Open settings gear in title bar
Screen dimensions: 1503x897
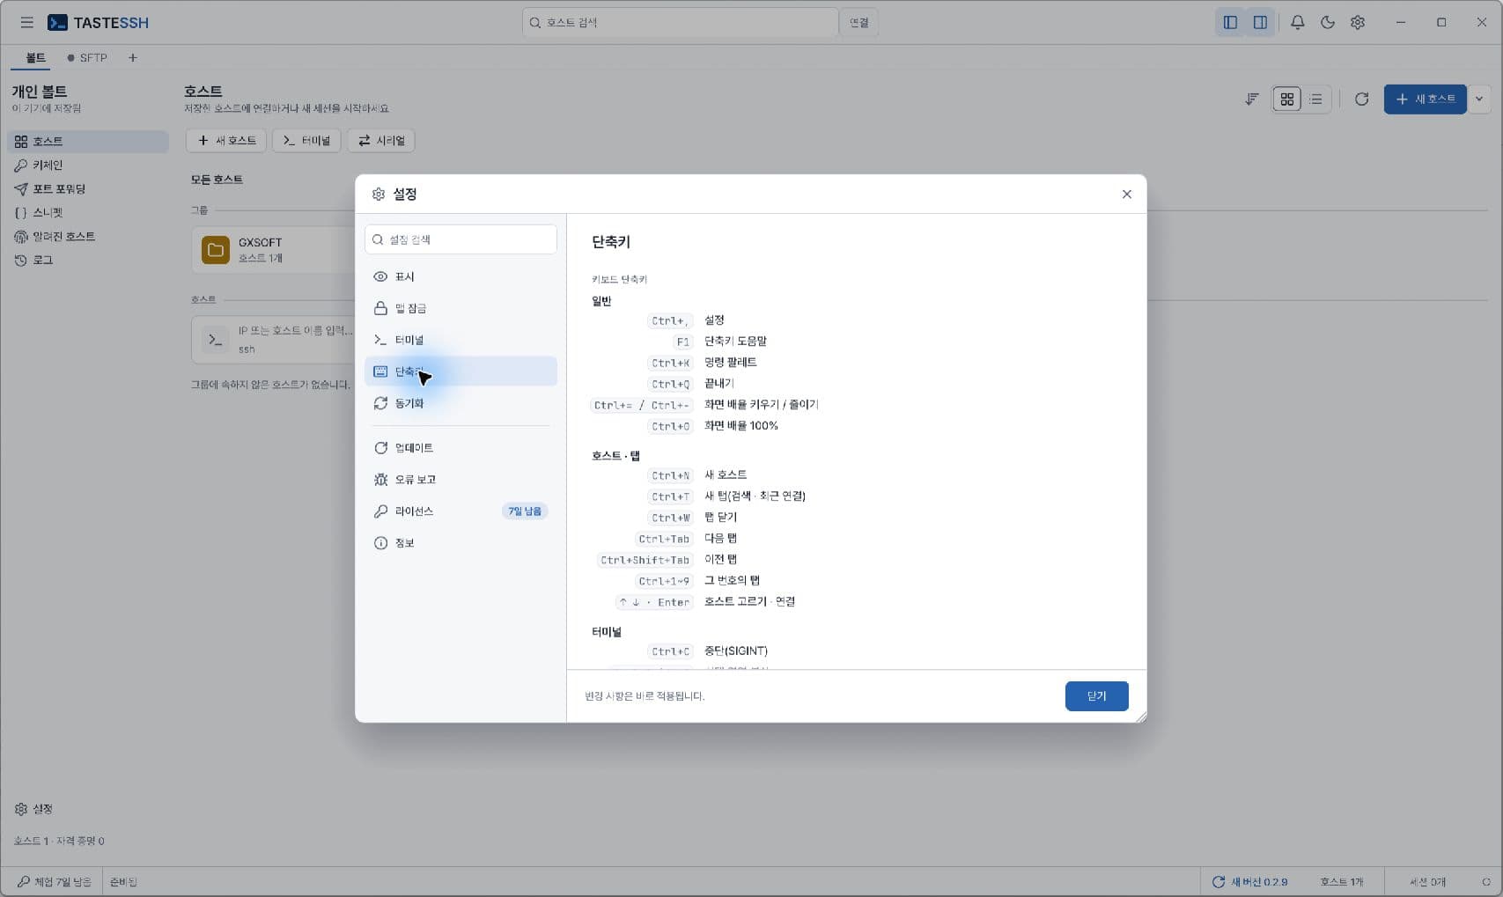[x=1358, y=23]
